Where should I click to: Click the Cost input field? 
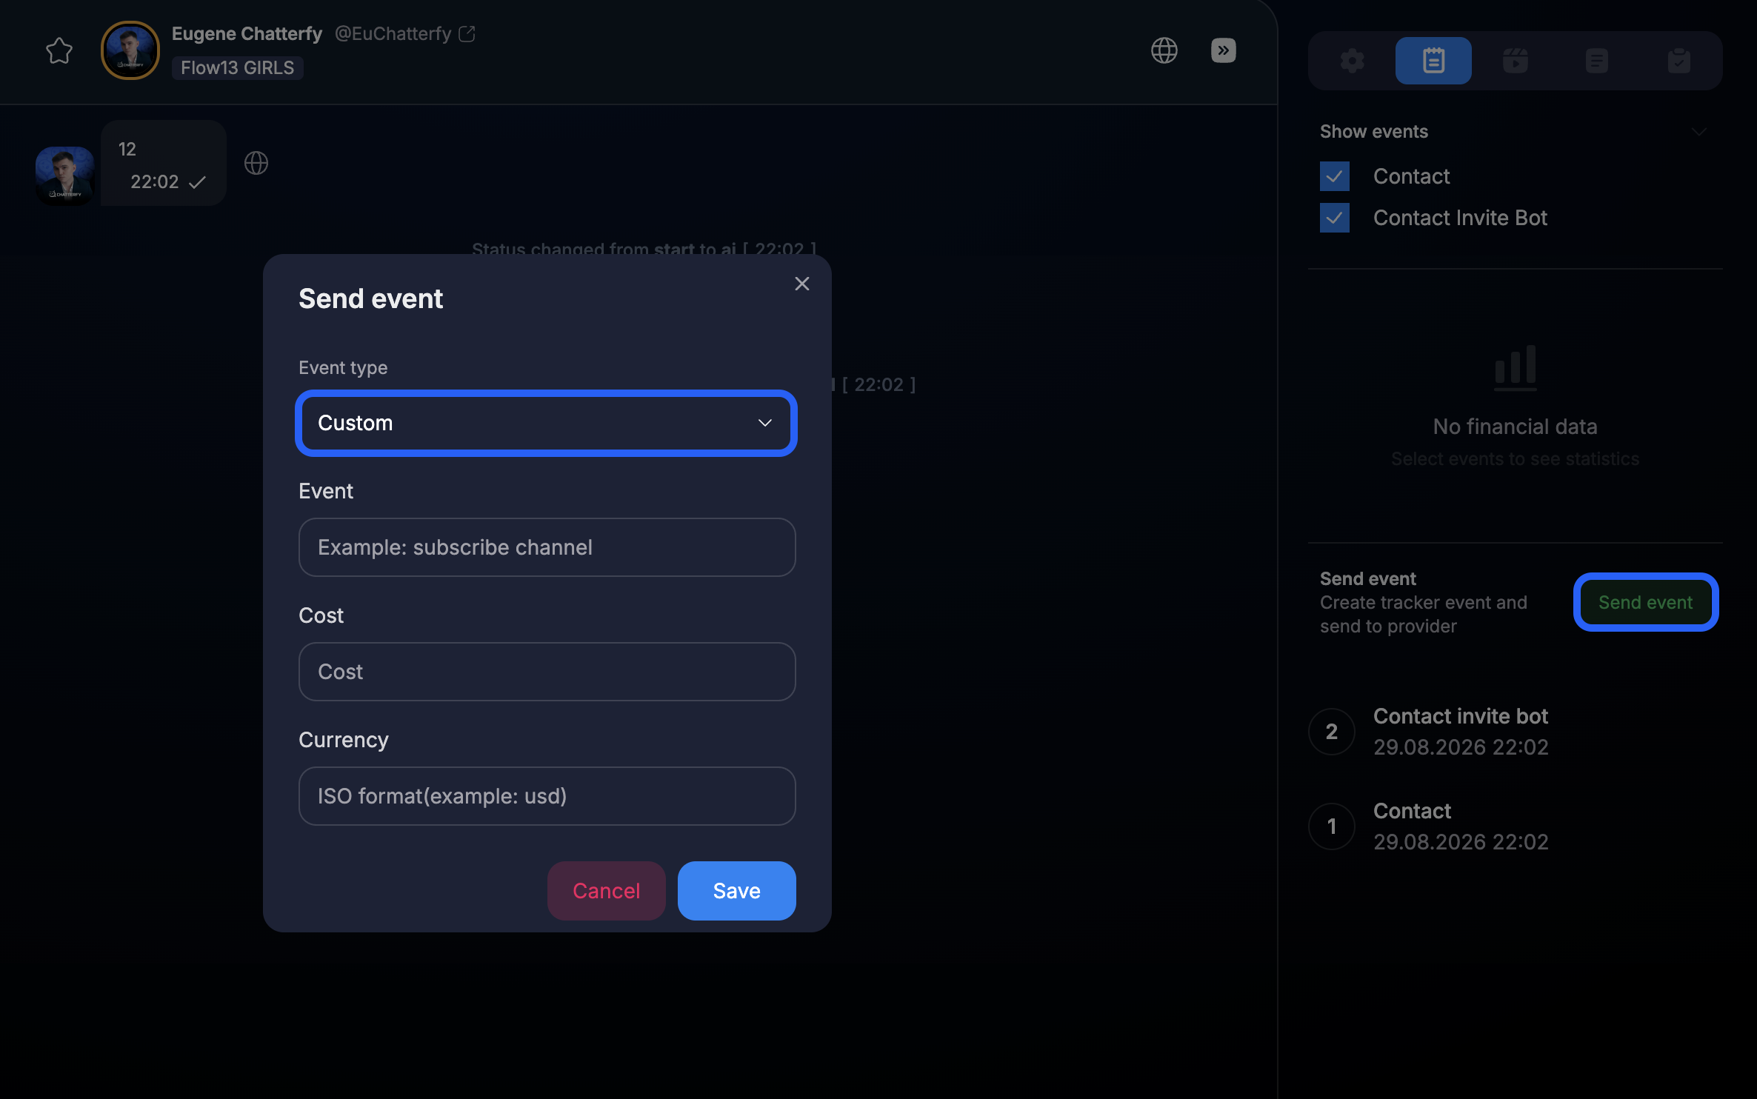[547, 672]
